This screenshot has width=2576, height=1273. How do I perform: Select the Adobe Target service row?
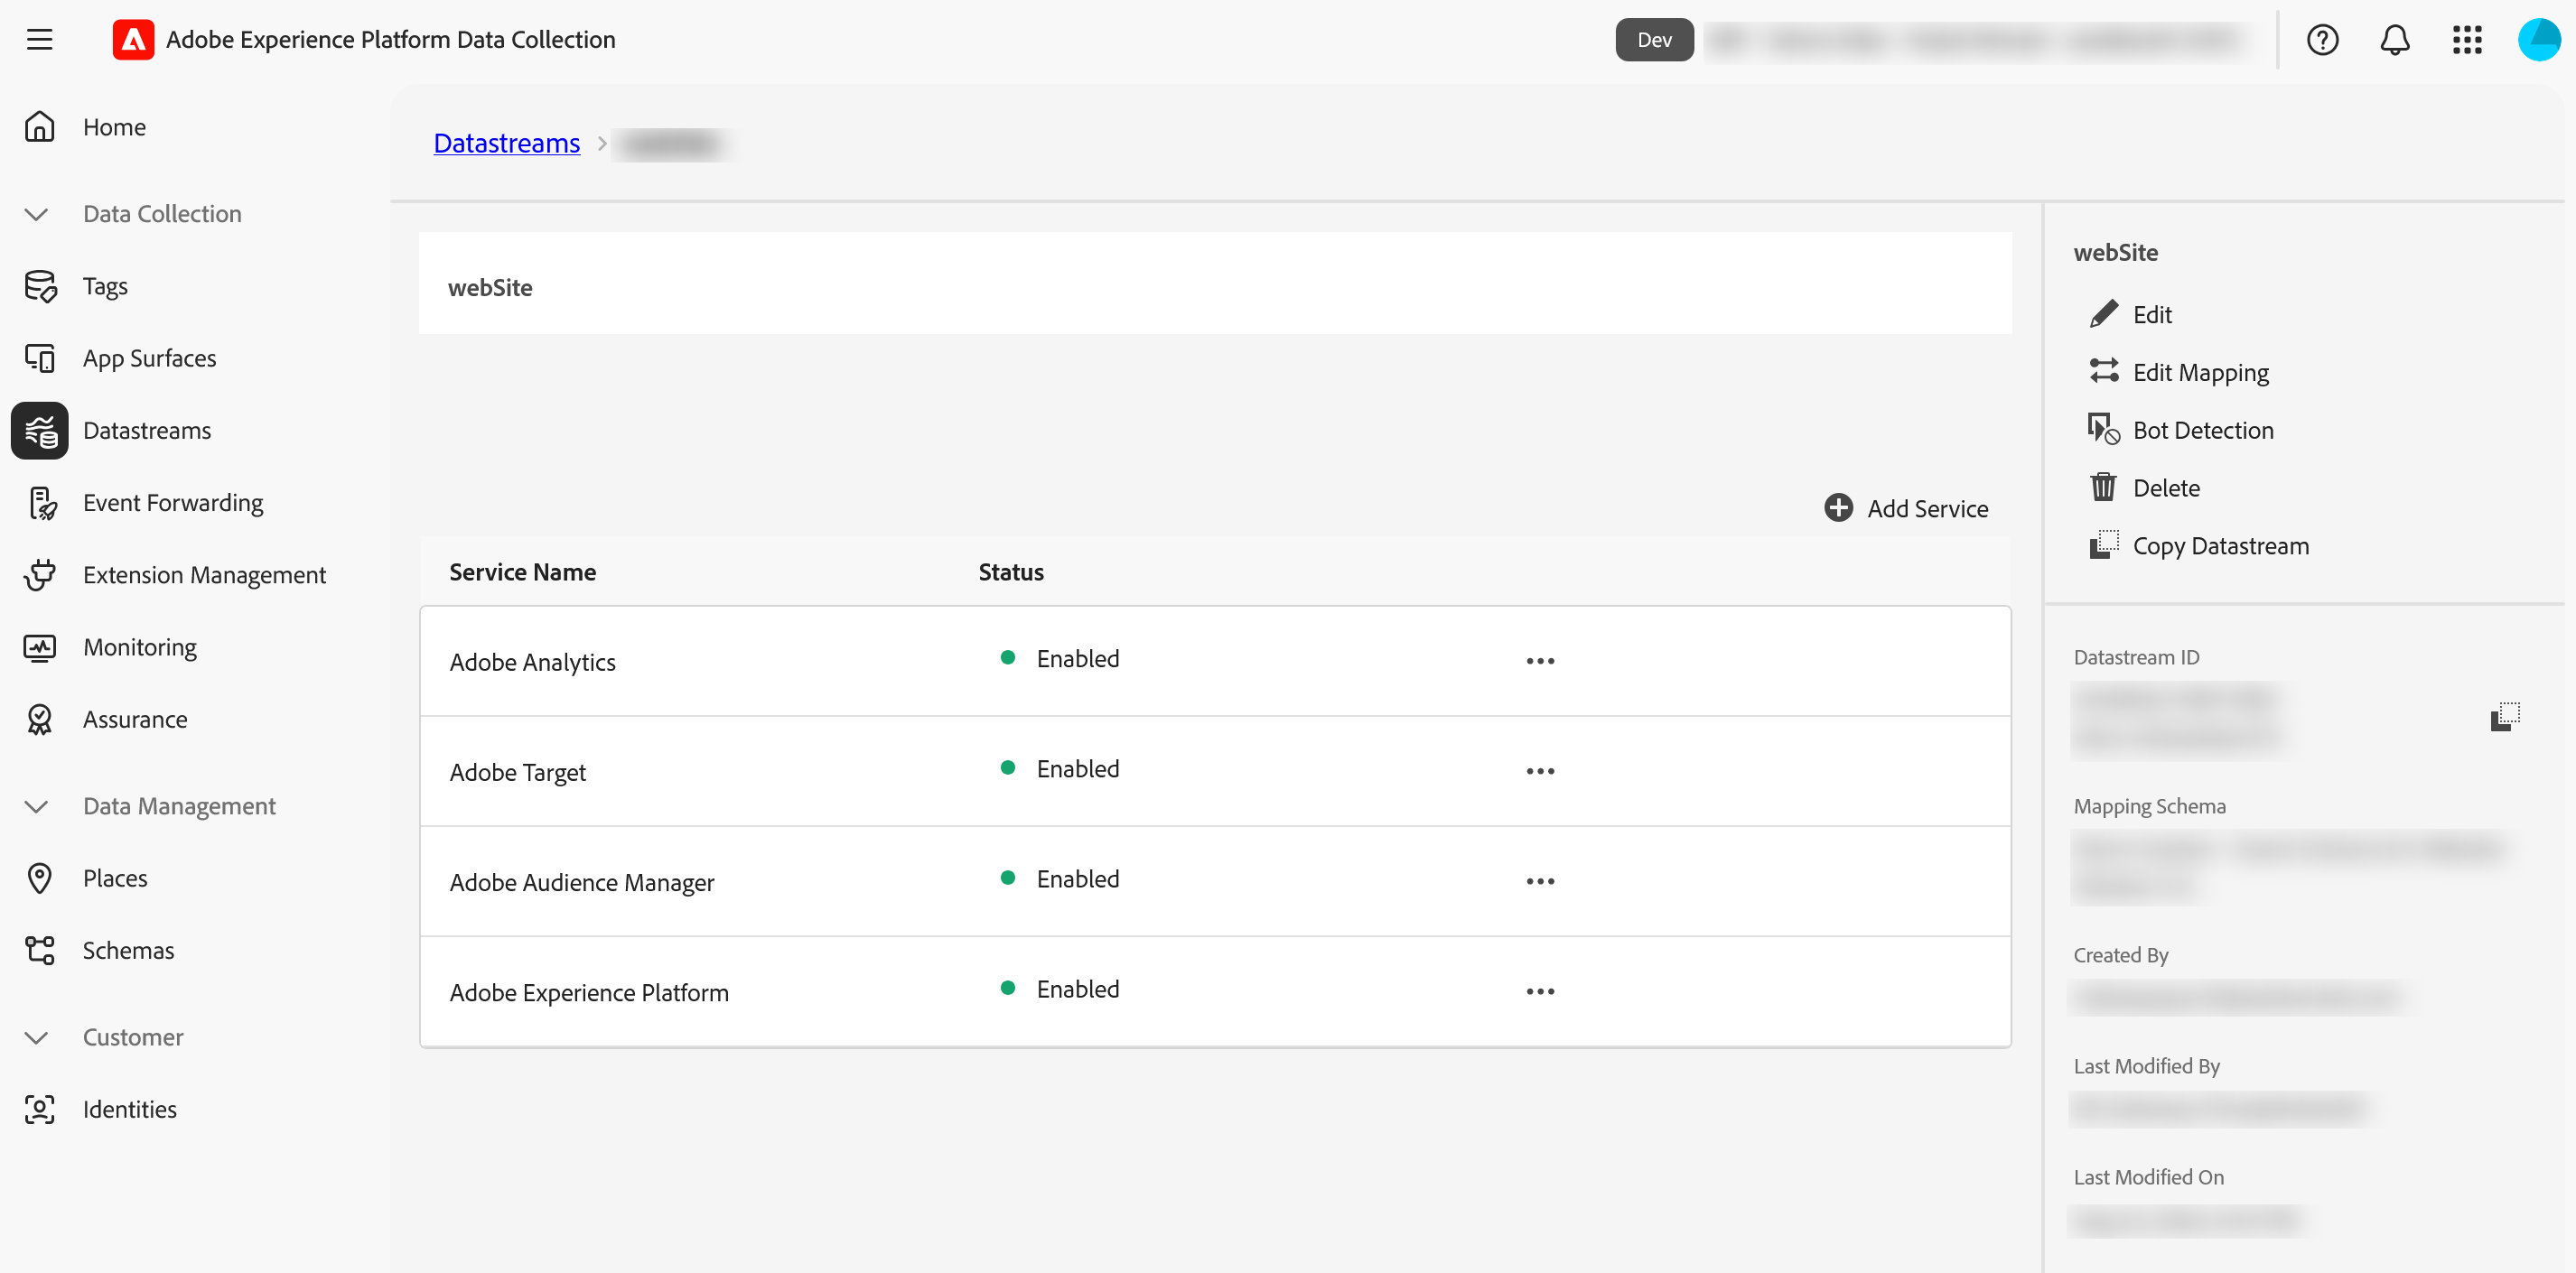point(1215,771)
